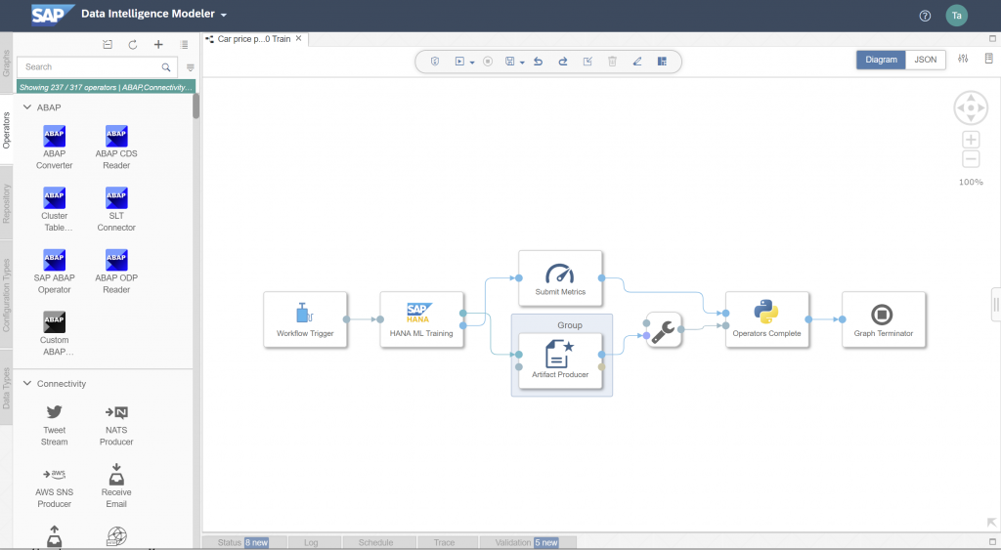This screenshot has height=550, width=1001.
Task: Switch to JSON view
Action: [926, 60]
